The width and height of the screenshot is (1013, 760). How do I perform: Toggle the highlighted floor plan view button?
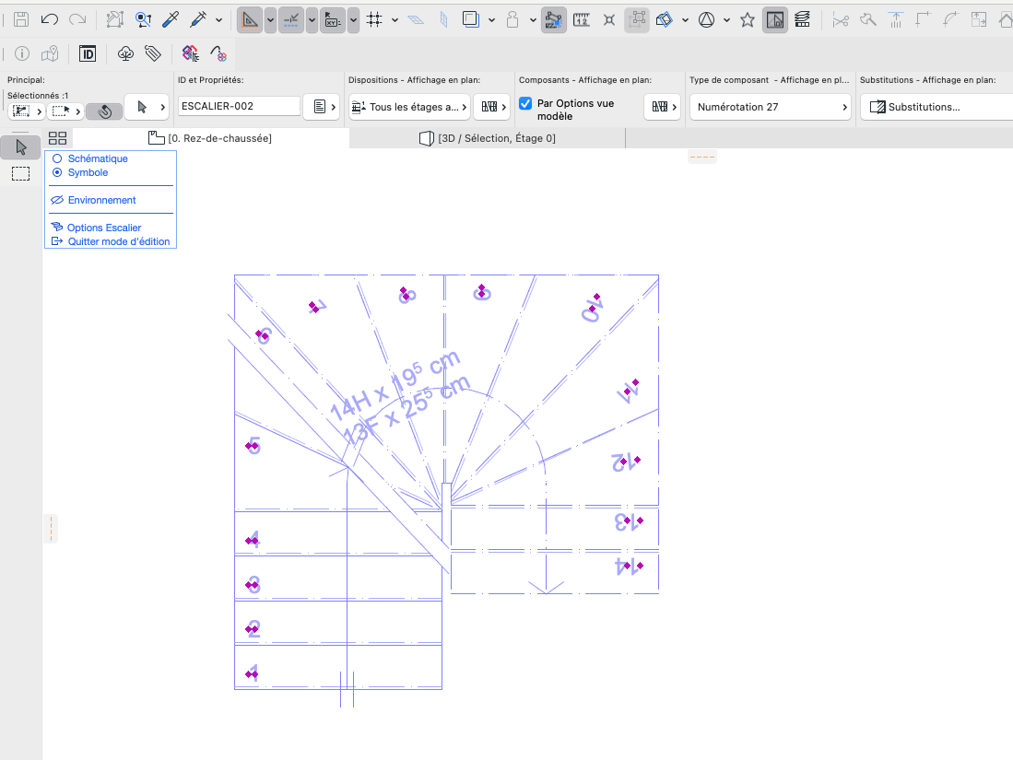[x=774, y=20]
